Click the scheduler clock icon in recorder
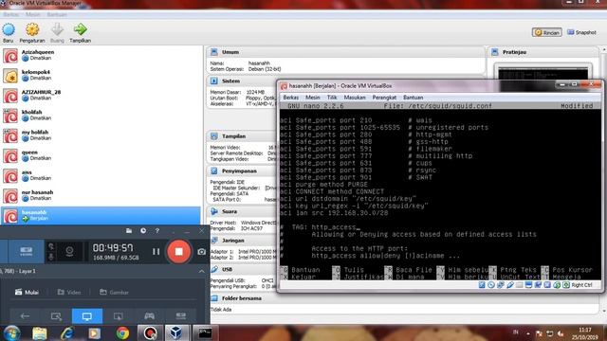This screenshot has width=607, height=341. tap(143, 231)
